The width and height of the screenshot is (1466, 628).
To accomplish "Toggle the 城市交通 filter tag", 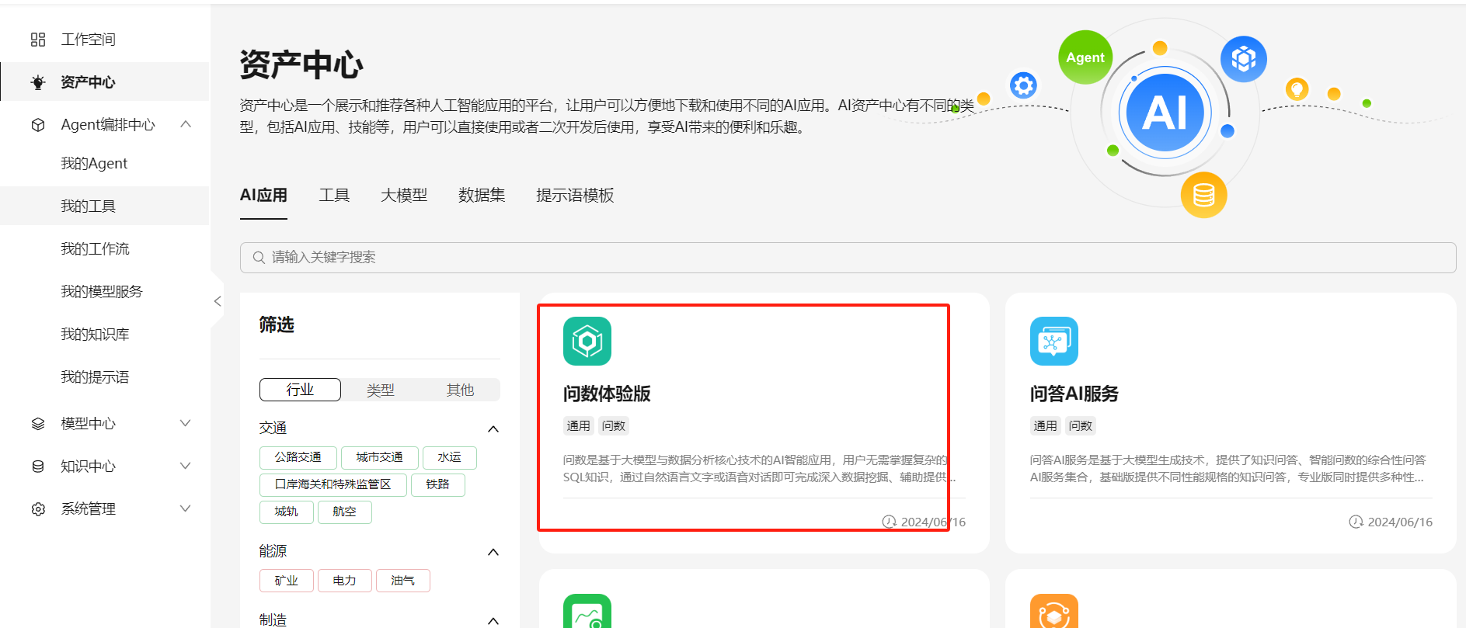I will (x=380, y=458).
